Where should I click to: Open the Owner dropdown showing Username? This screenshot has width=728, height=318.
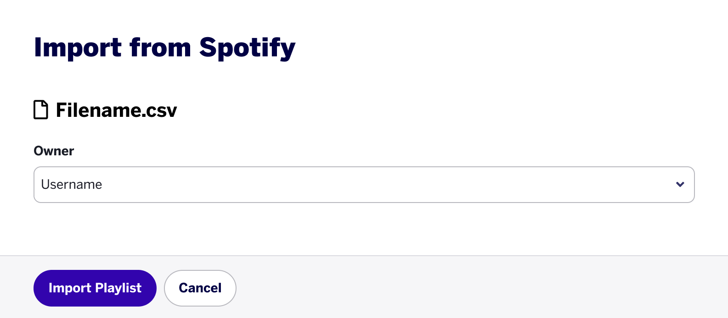pos(364,185)
